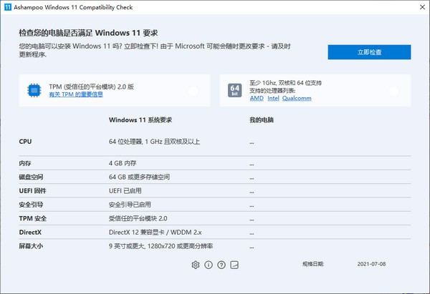This screenshot has height=294, width=430.
Task: Click the 安全引导已启用 requirement text
Action: [130, 205]
